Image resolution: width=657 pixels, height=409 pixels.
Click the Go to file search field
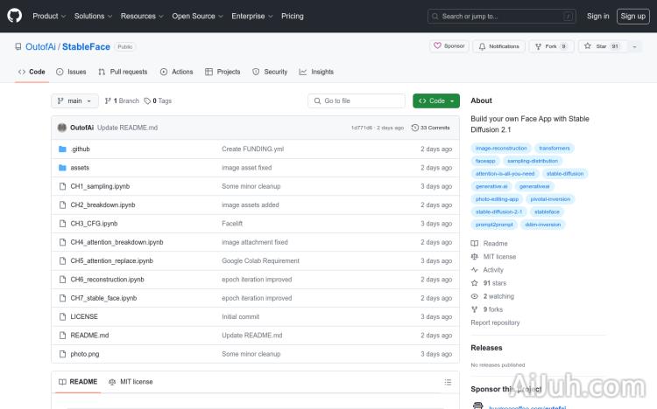coord(357,101)
